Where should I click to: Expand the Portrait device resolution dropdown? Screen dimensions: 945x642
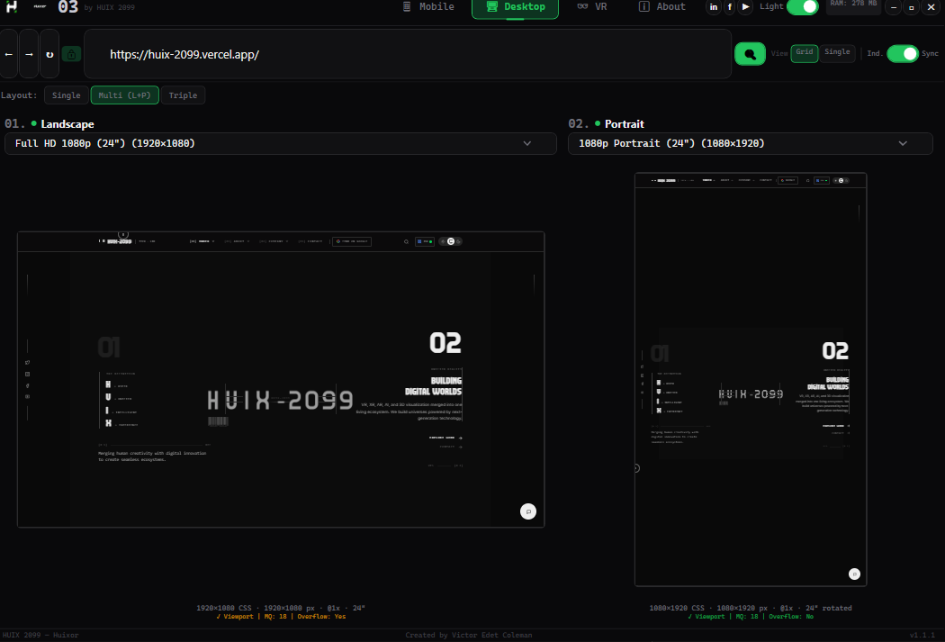(x=750, y=144)
